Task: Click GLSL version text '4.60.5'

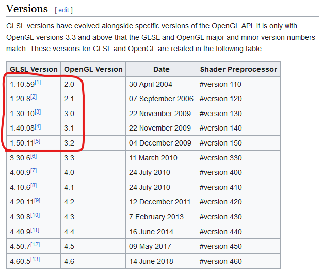Action: coord(20,261)
